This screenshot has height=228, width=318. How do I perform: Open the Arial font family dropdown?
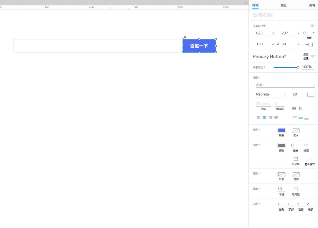tap(285, 85)
